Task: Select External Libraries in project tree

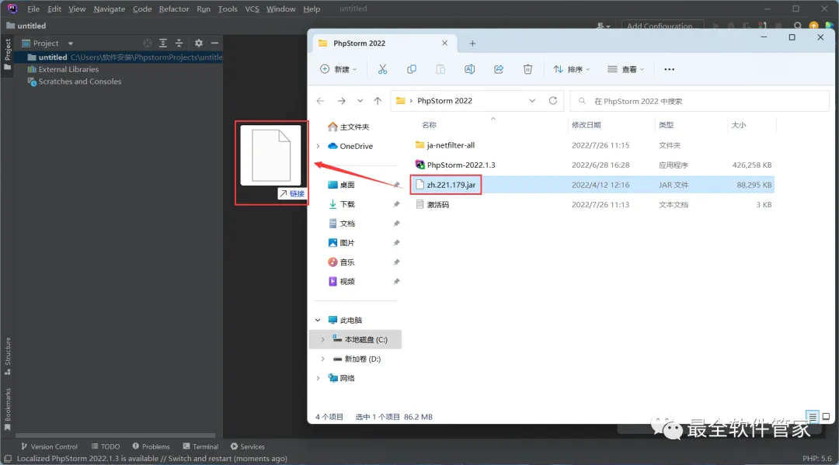Action: [63, 70]
